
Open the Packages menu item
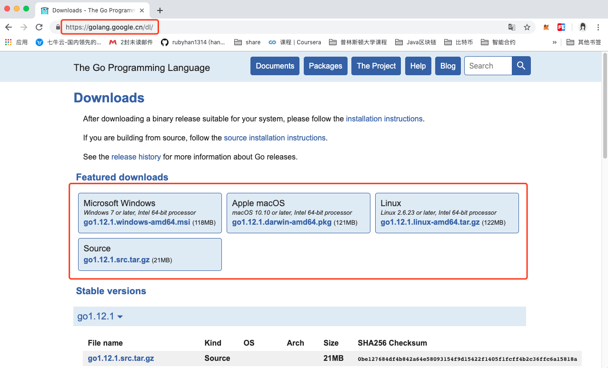325,66
